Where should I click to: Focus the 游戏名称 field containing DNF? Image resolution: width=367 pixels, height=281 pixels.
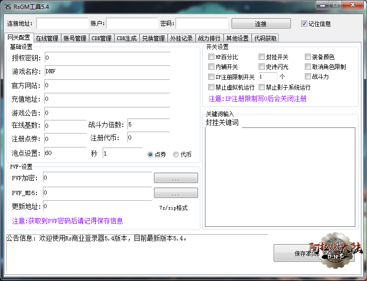pyautogui.click(x=107, y=72)
